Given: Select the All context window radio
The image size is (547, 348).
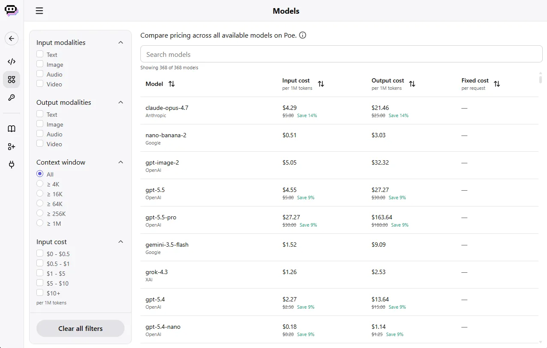Looking at the screenshot, I should point(40,174).
